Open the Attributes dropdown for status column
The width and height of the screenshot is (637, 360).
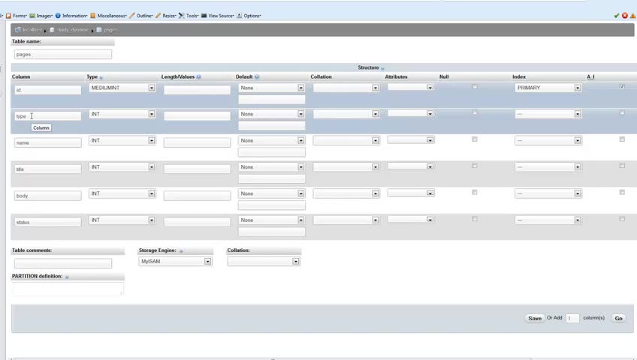(x=411, y=219)
